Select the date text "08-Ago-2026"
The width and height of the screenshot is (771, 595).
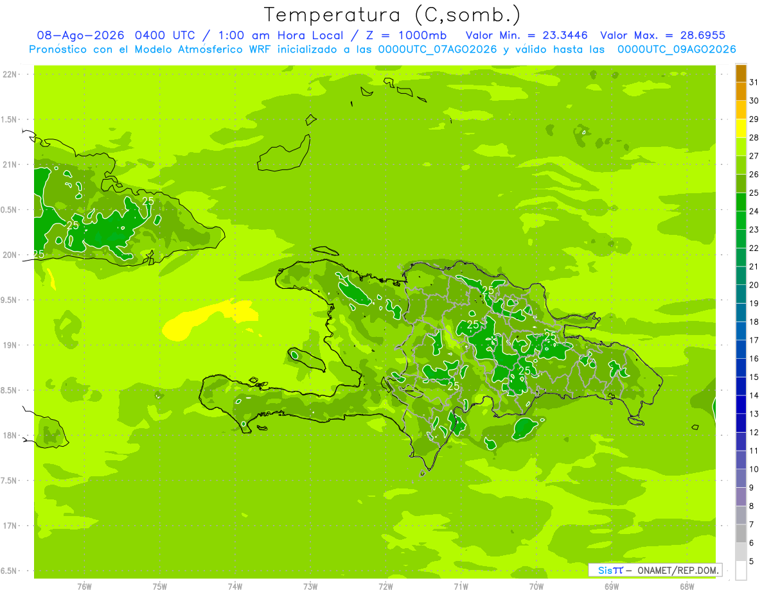[80, 35]
